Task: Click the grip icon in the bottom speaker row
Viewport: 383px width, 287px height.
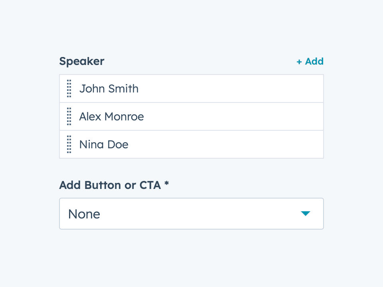Action: click(x=69, y=144)
